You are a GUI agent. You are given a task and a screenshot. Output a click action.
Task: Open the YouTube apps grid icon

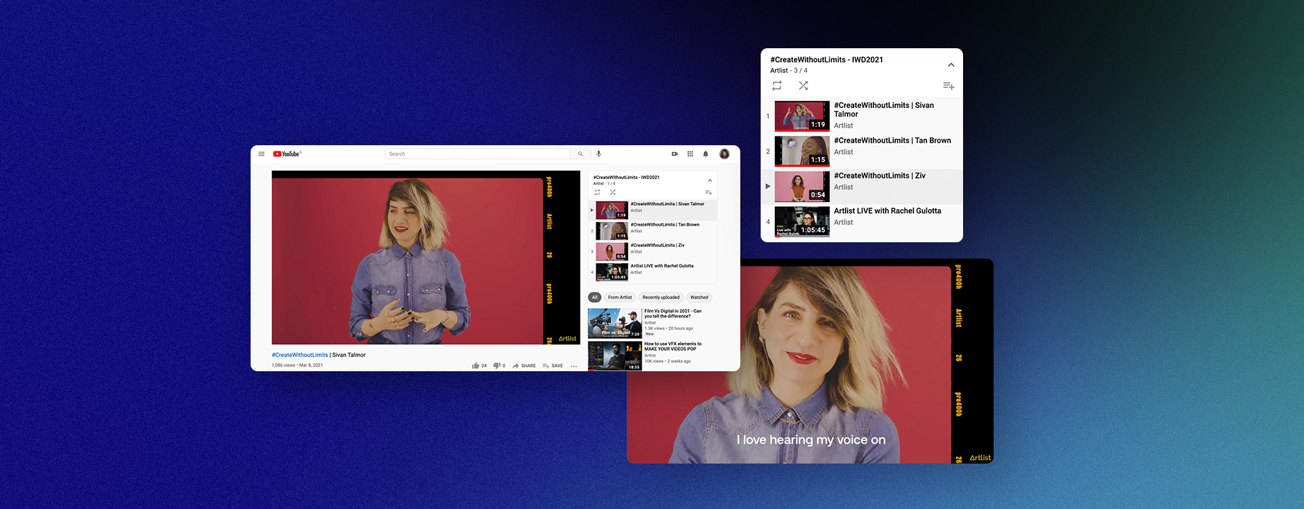[x=690, y=154]
